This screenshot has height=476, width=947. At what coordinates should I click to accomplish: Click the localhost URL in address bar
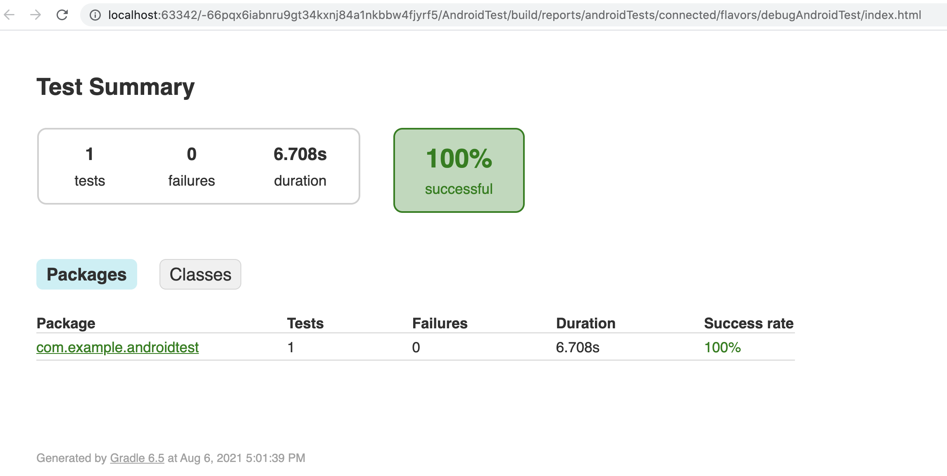(x=514, y=15)
